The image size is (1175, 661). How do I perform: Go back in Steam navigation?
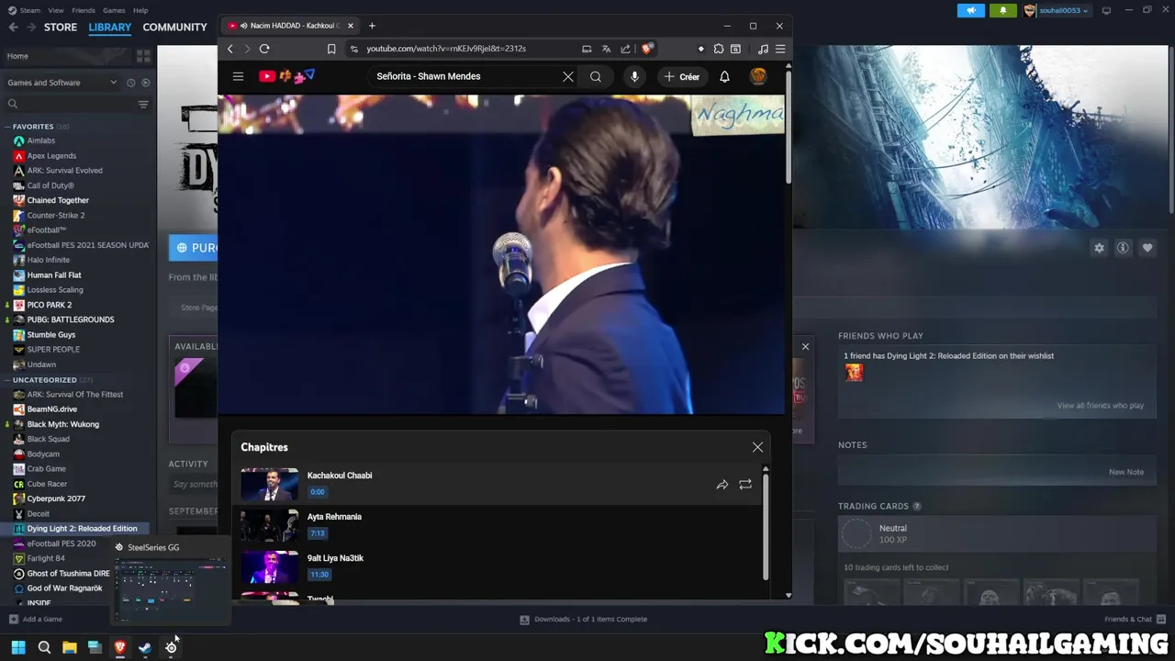click(x=13, y=27)
